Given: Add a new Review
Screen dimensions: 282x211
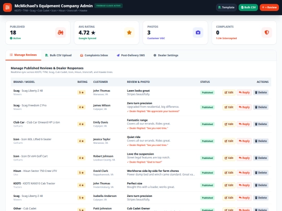Looking at the screenshot, I should point(269,7).
